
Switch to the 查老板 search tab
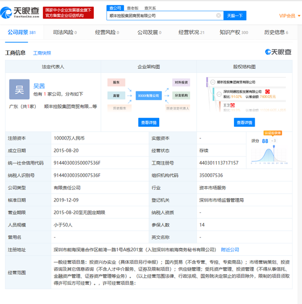(x=133, y=8)
